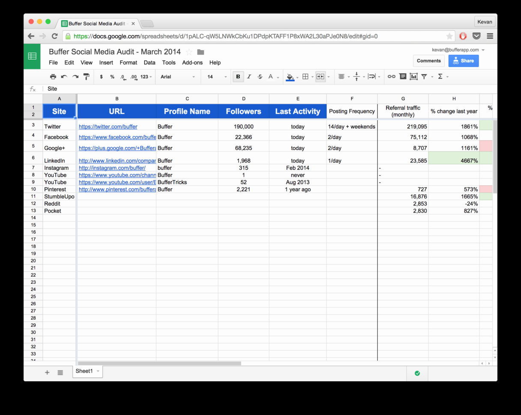The image size is (521, 415).
Task: Select the Paint format tool
Action: [86, 77]
